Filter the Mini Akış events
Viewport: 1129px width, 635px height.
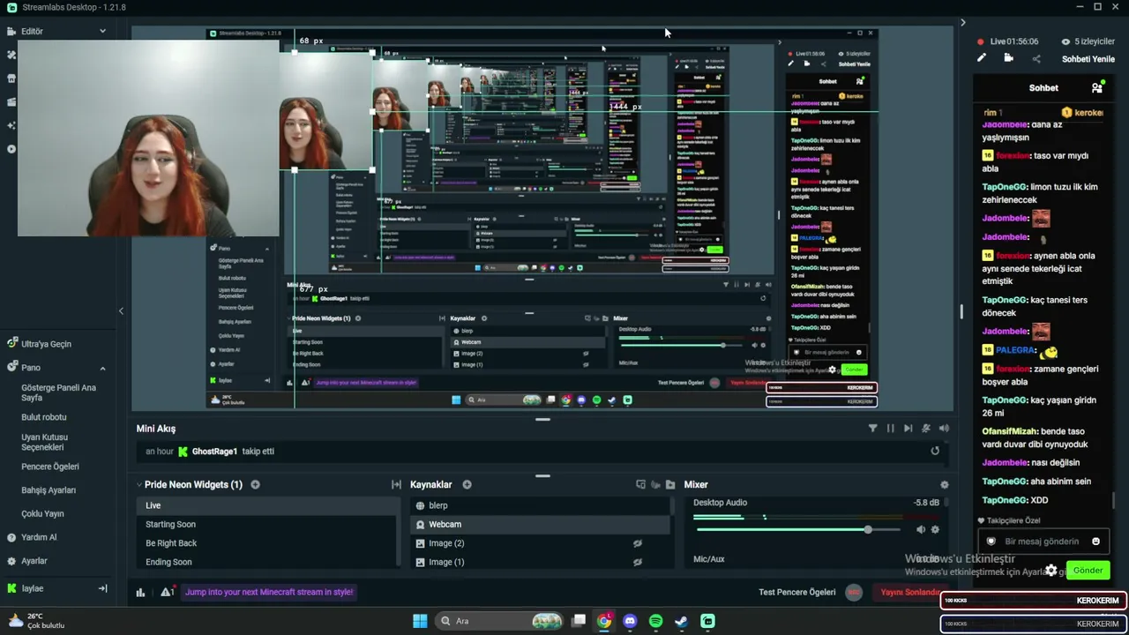[x=872, y=429]
